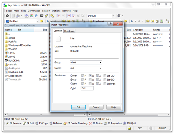
Task: Click the help question mark in dialog title
Action: point(111,24)
